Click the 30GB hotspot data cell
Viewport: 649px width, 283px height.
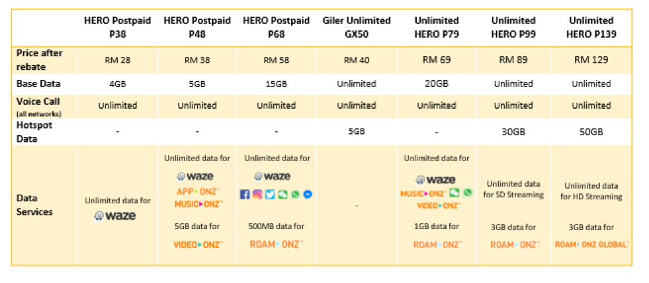(x=513, y=132)
